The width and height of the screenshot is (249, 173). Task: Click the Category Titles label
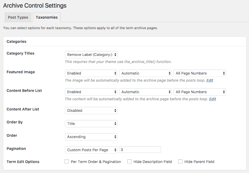click(20, 53)
